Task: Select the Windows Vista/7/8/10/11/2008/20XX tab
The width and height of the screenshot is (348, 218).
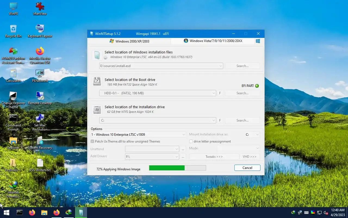Action: [x=213, y=41]
